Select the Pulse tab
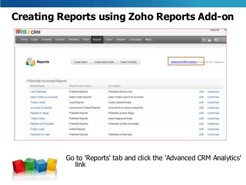The width and height of the screenshot is (246, 185). tap(86, 39)
